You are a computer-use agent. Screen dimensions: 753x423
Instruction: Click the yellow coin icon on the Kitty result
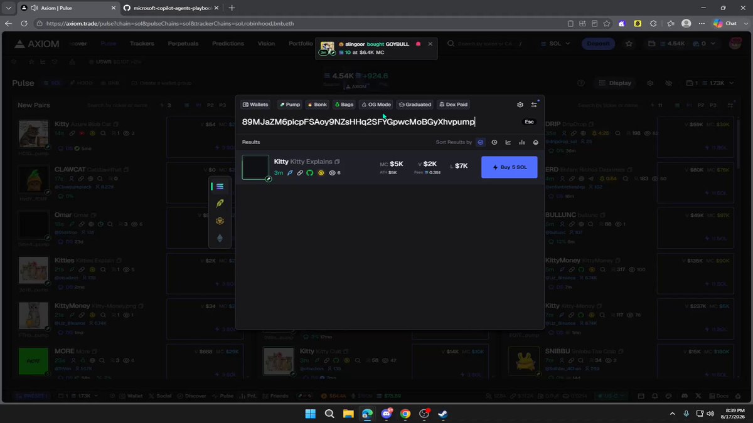coord(321,172)
